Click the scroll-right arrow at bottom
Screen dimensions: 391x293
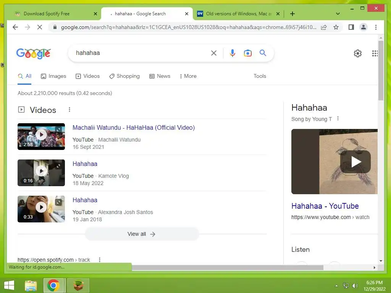[x=374, y=267]
